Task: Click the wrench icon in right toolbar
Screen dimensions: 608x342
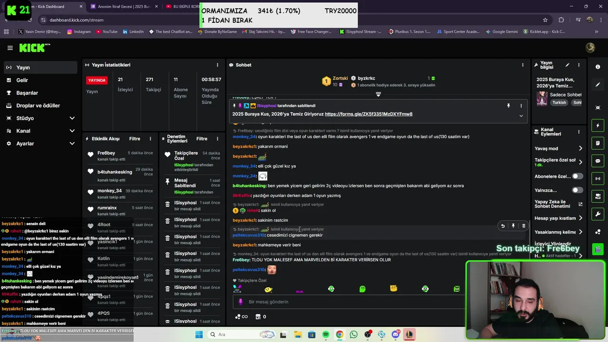Action: [598, 214]
